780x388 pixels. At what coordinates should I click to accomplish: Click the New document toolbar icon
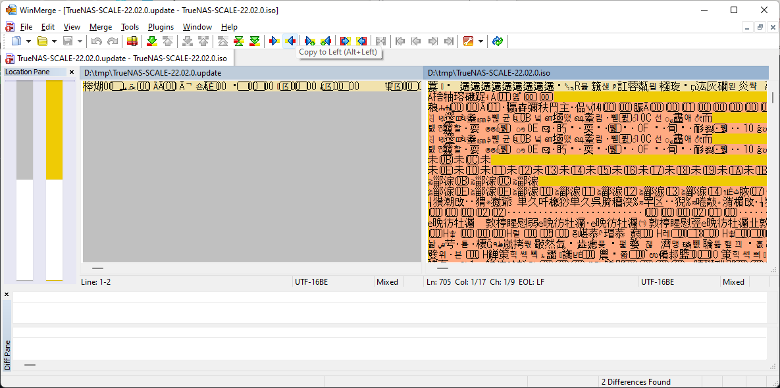pos(17,41)
